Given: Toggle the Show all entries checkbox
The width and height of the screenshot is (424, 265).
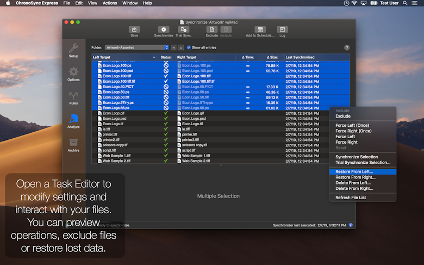Looking at the screenshot, I should click(x=189, y=48).
